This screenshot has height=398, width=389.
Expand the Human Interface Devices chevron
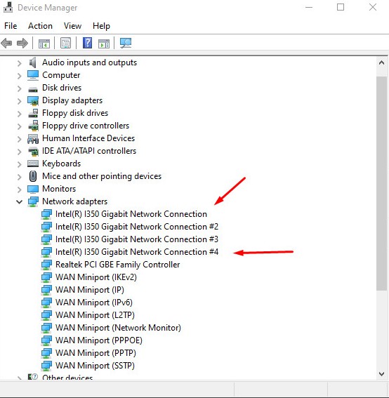point(19,139)
